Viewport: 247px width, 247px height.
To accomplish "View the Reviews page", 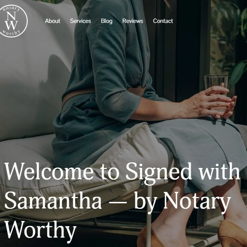I will 133,21.
